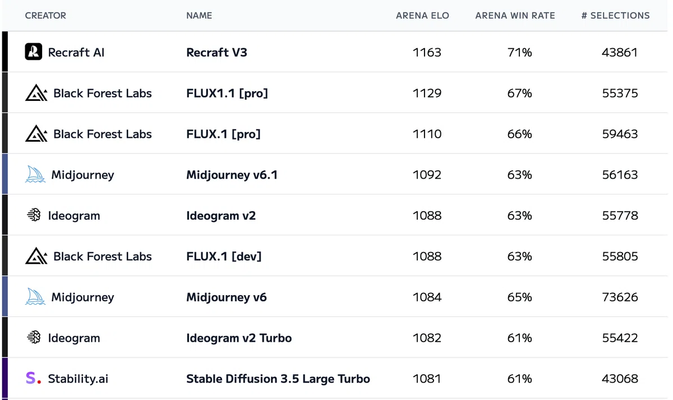Click the Stability.ai S logo icon
This screenshot has height=400, width=673.
click(33, 379)
